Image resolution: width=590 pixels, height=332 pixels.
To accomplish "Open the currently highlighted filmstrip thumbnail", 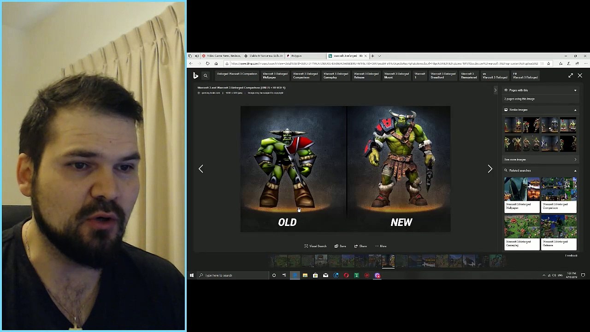I will click(x=388, y=261).
